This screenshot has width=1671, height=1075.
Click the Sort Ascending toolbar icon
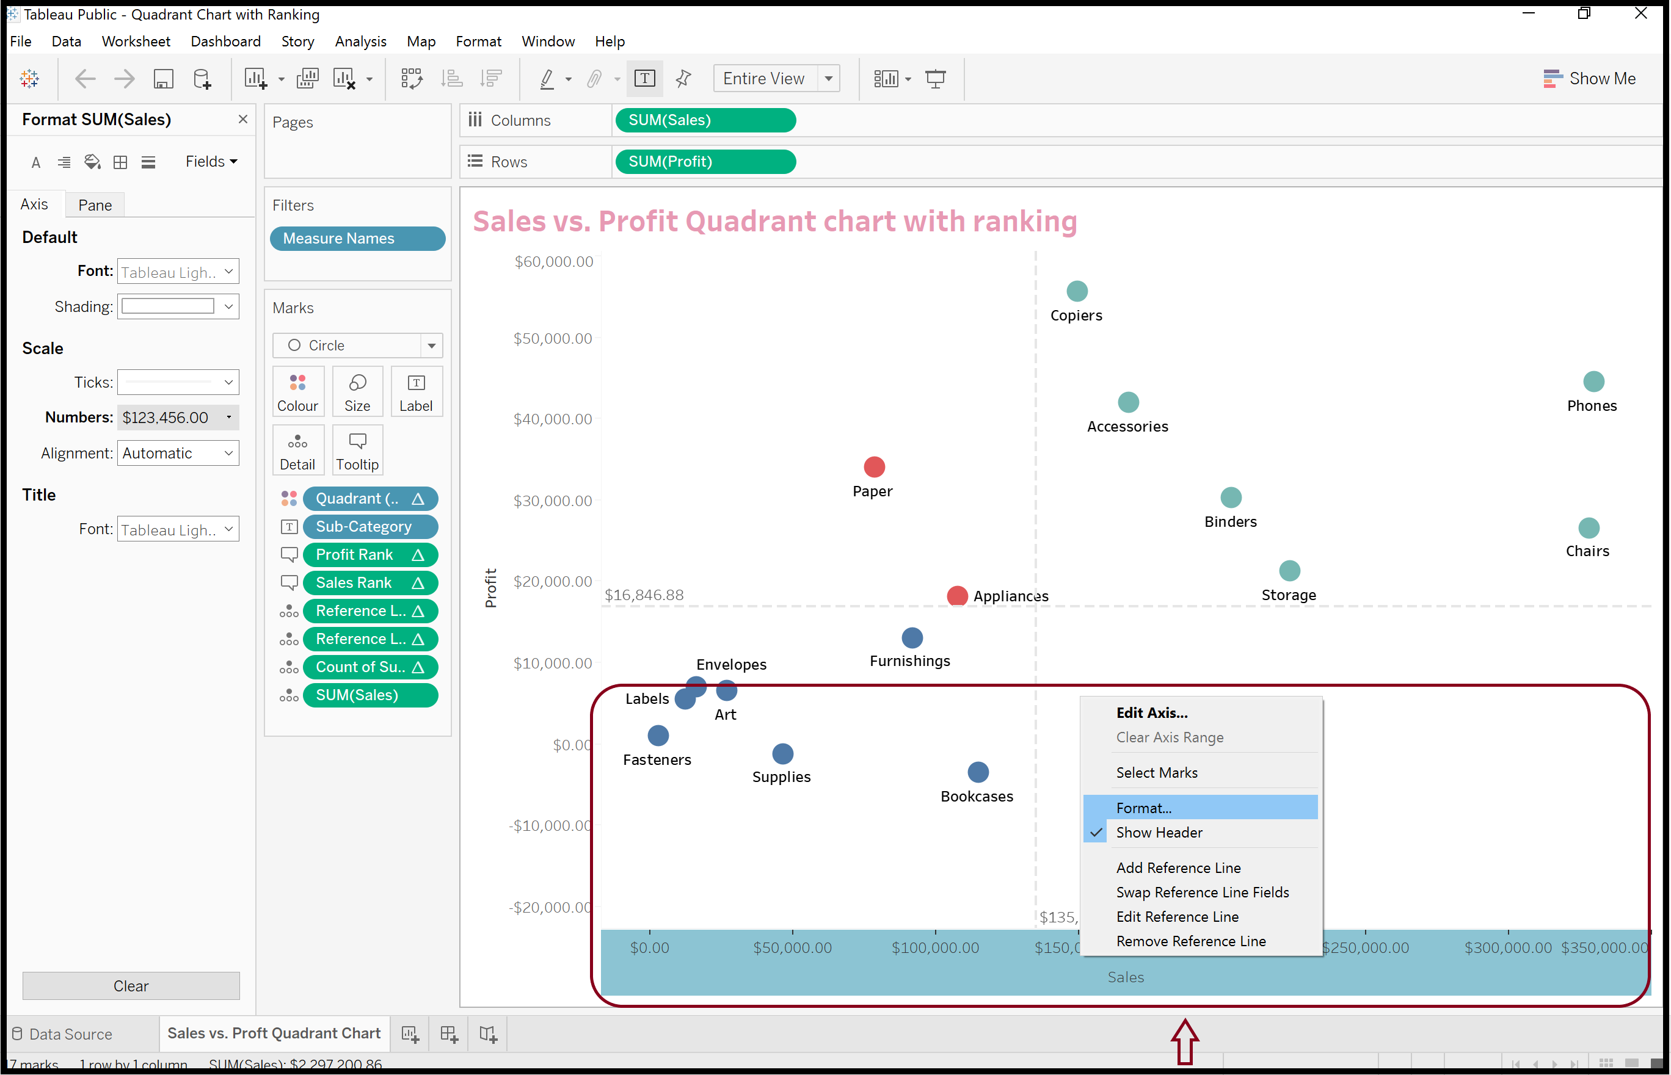452,79
